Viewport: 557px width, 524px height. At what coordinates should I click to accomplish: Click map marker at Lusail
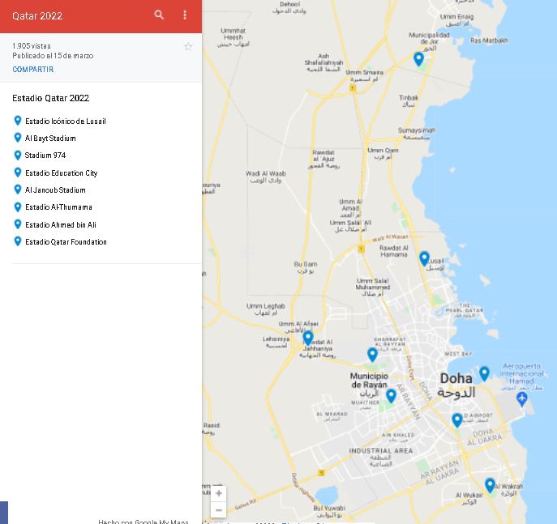(424, 258)
